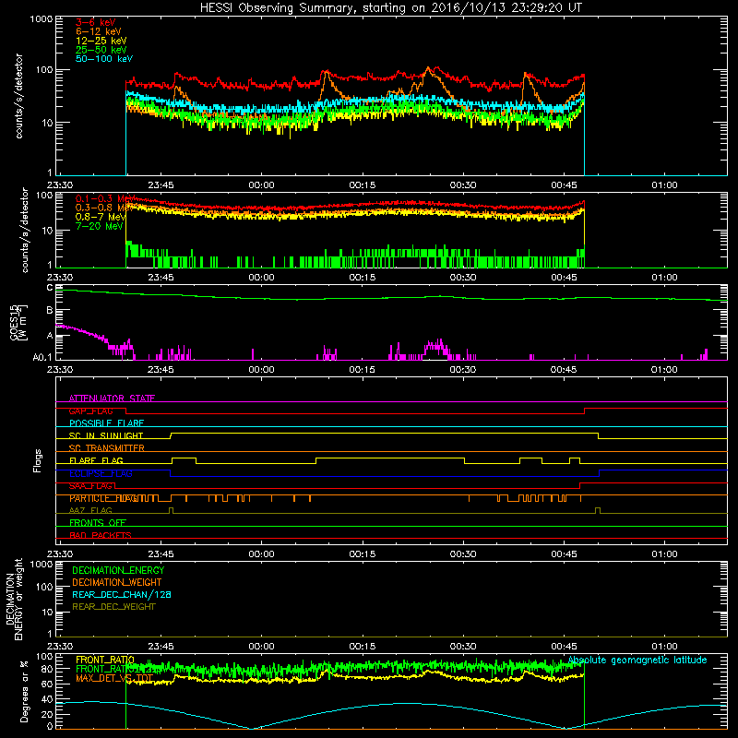The width and height of the screenshot is (738, 738).
Task: Click the HESSI Observing Summary plot title
Action: tap(391, 8)
